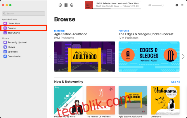Screen dimensions: 187x118
Task: Click the Browse sidebar icon
Action: tap(5, 28)
